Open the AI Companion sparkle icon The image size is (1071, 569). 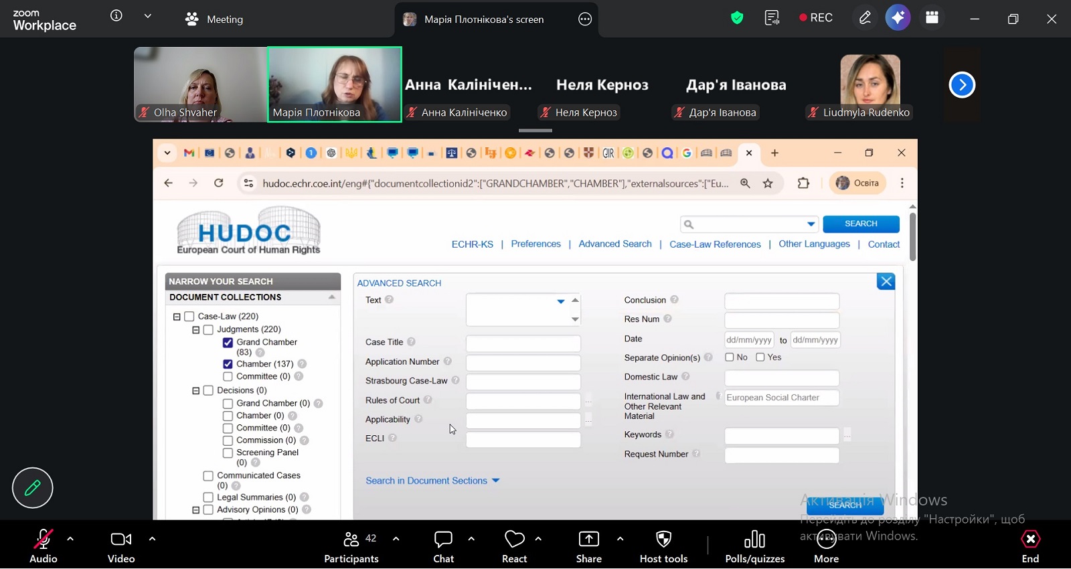click(898, 18)
